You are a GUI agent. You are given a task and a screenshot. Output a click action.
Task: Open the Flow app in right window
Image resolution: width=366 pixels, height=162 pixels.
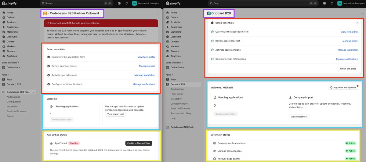point(173,80)
